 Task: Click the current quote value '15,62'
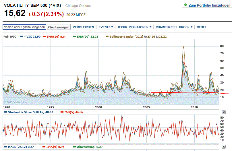coord(15,13)
